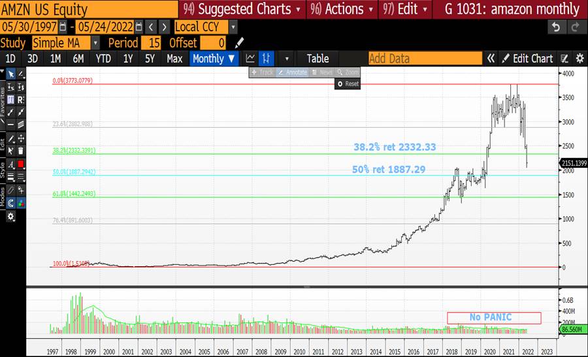Set the range to 1Y

(x=128, y=59)
